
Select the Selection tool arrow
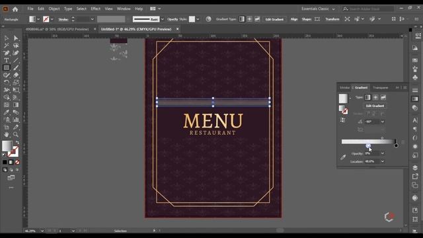7,38
